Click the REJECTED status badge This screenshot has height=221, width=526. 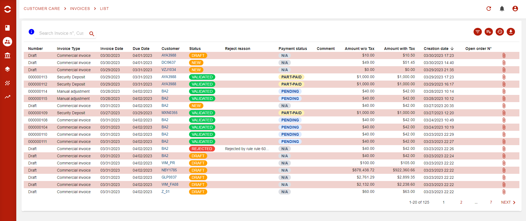tap(202, 149)
